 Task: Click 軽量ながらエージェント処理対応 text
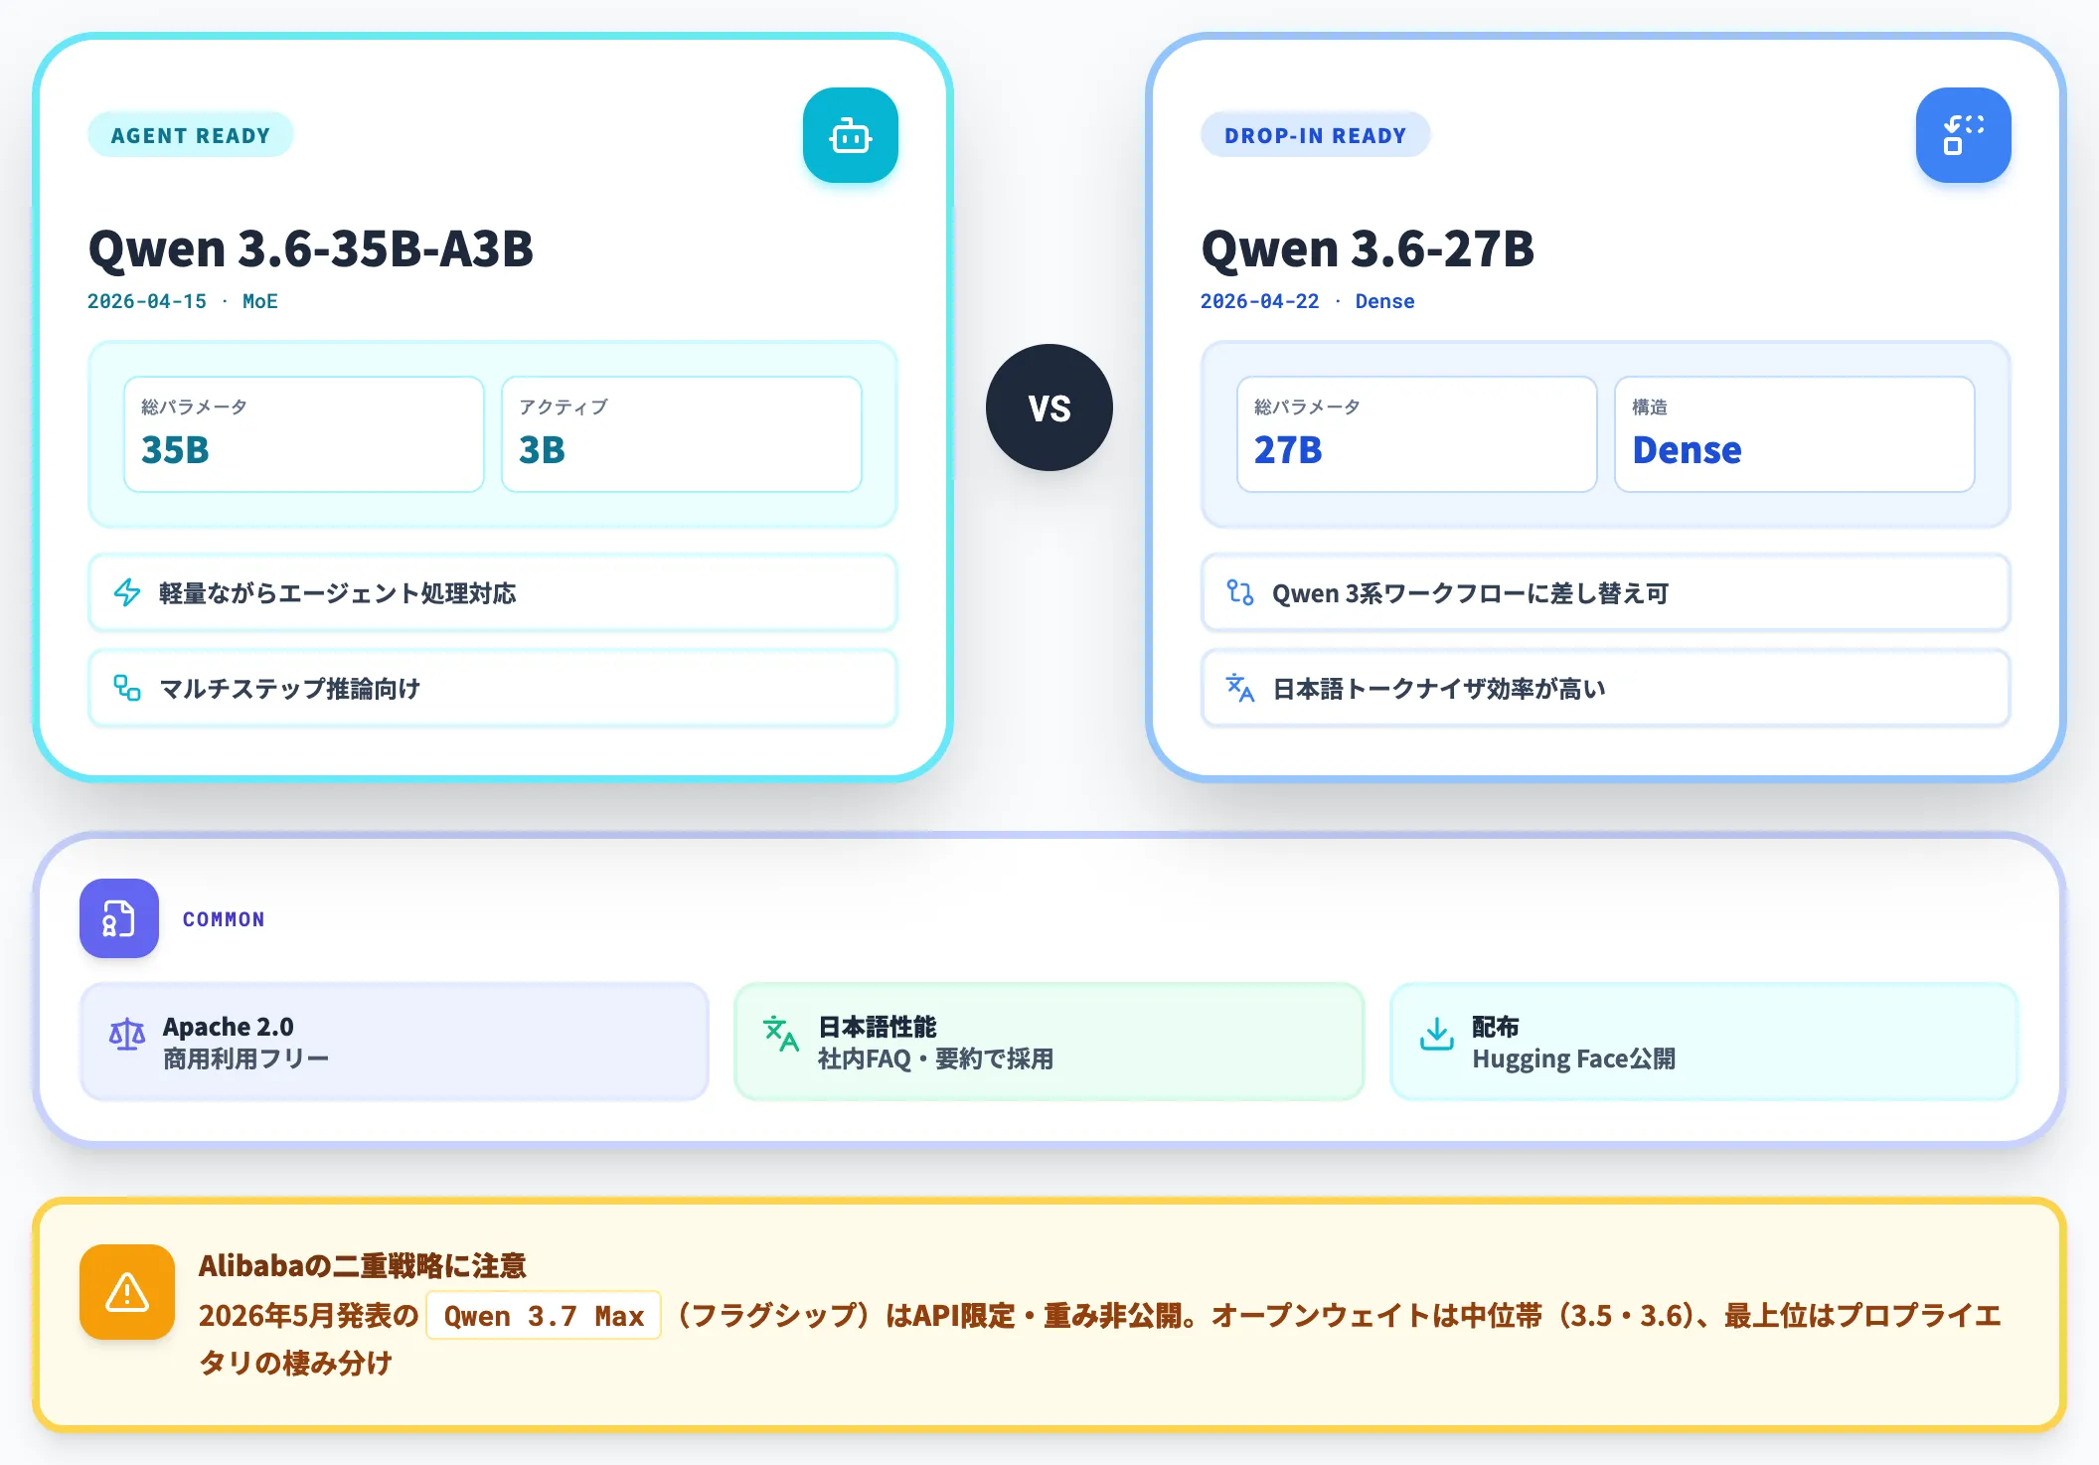coord(338,593)
